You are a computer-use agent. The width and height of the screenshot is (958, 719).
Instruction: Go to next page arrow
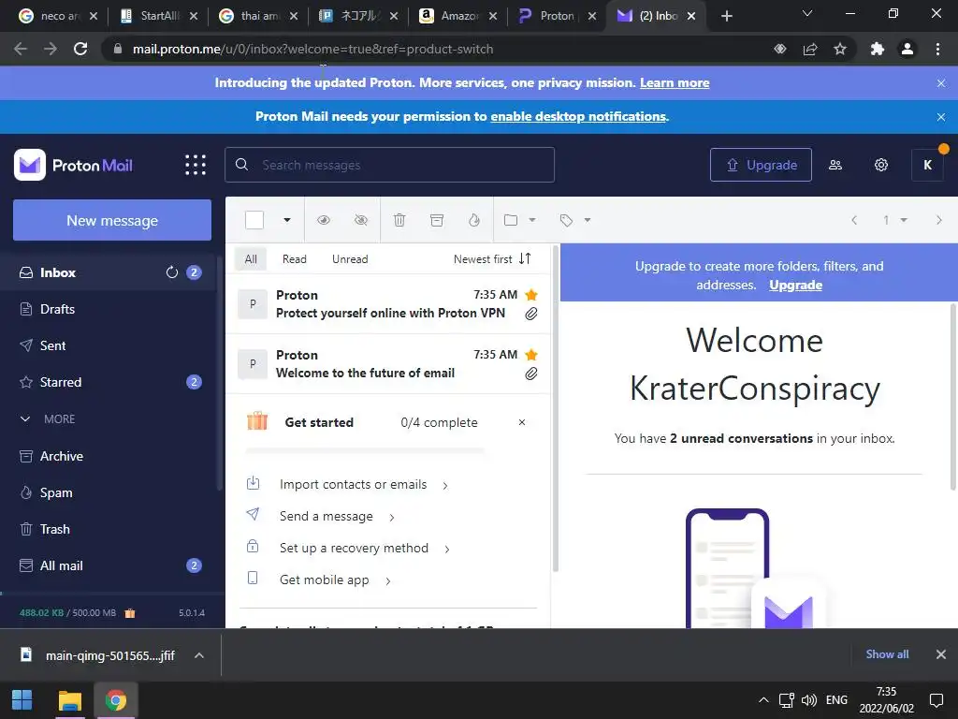tap(939, 220)
